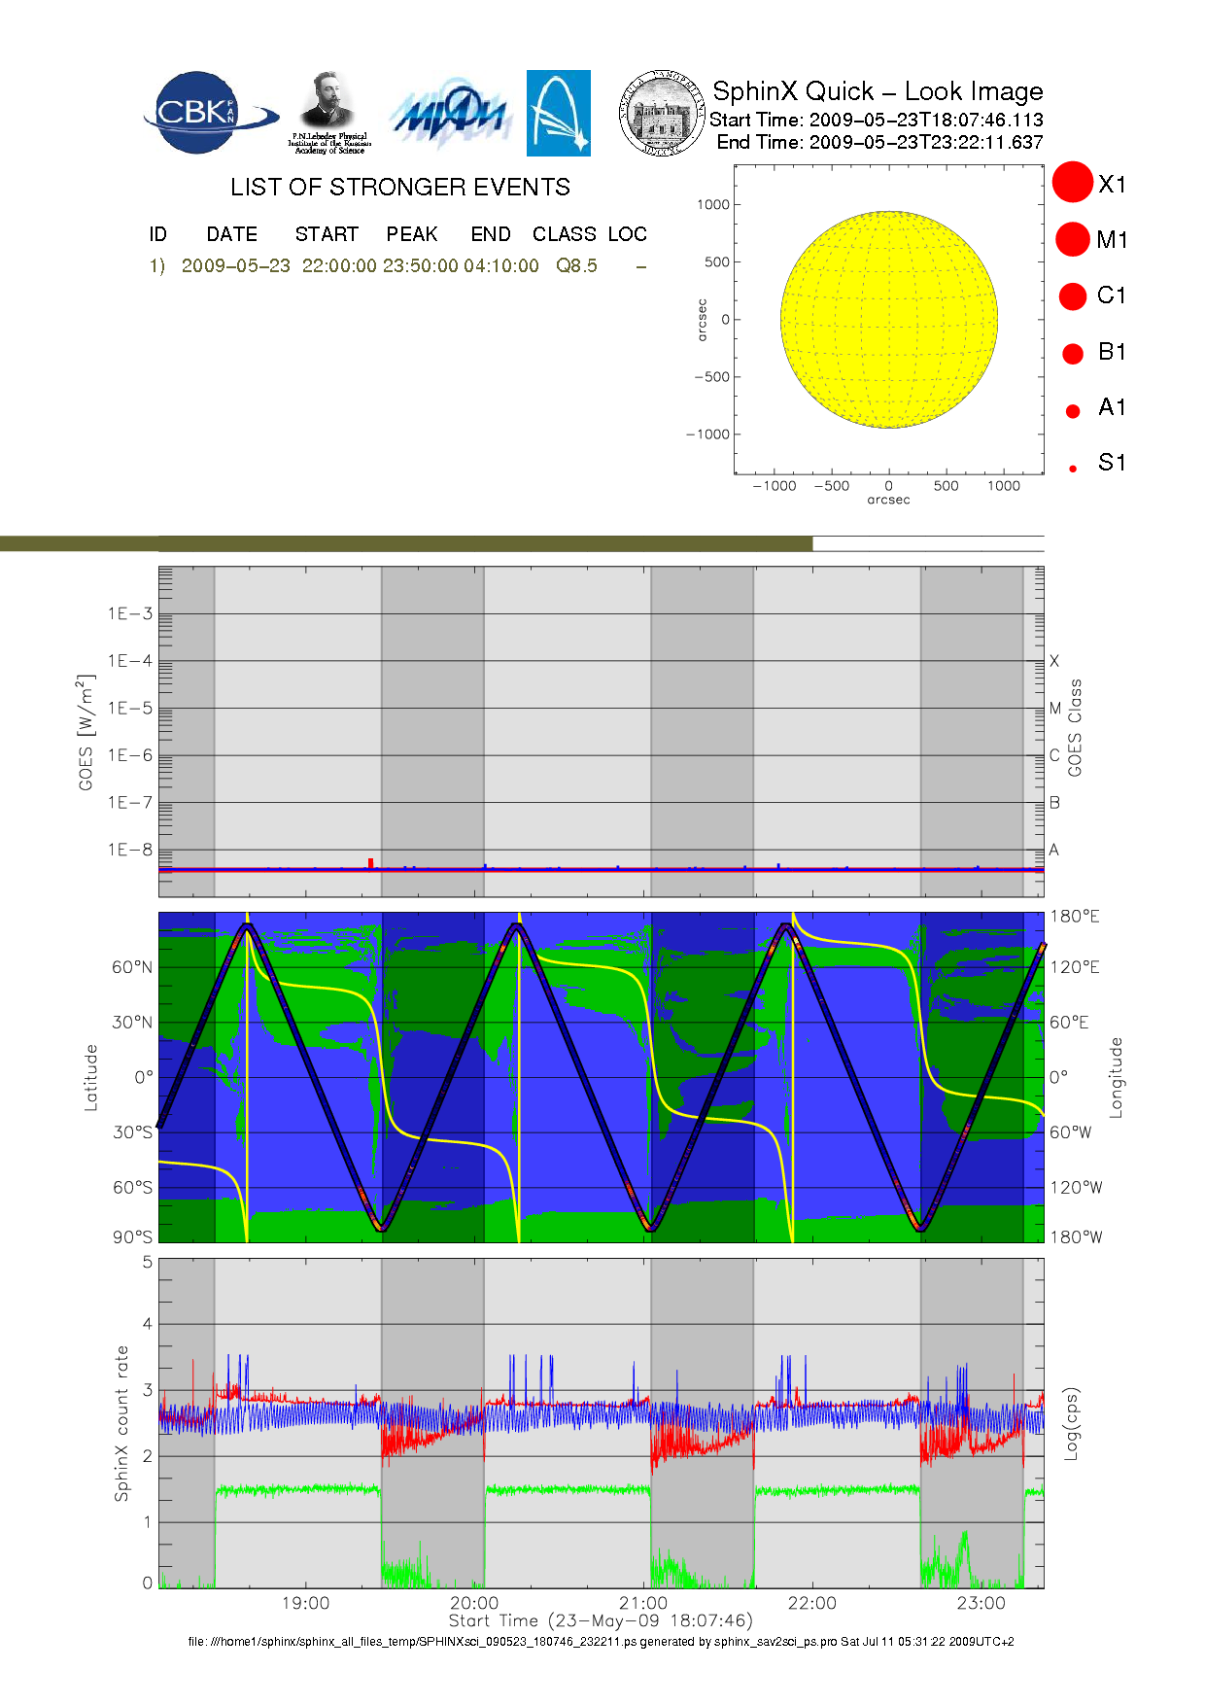Image resolution: width=1205 pixels, height=1705 pixels.
Task: Click the blue square arch logo
Action: pos(558,113)
